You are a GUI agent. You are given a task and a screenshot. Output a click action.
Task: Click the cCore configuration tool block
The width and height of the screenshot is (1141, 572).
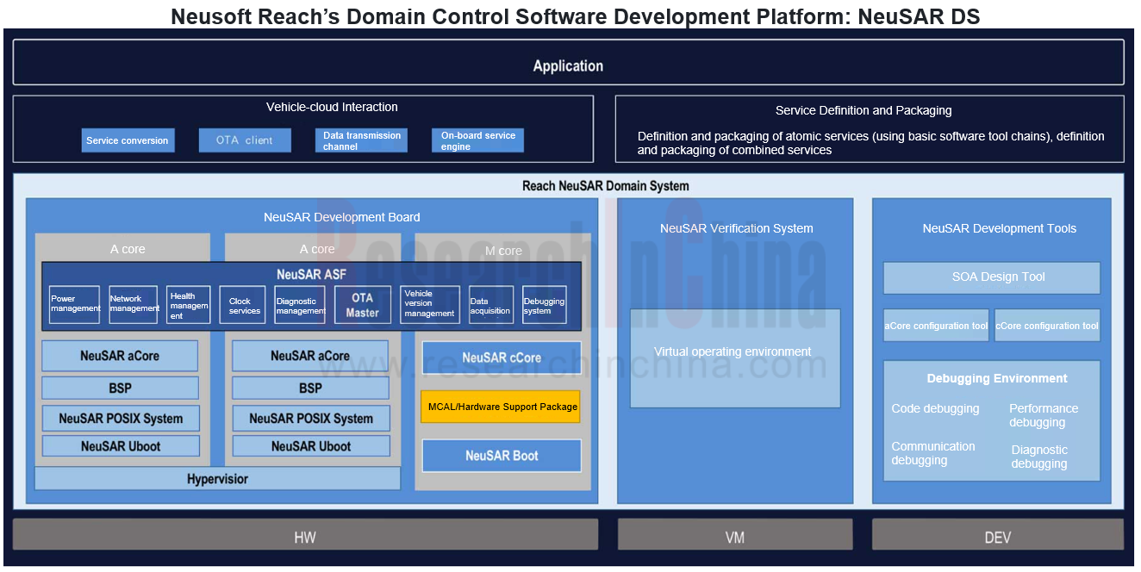coord(1047,326)
